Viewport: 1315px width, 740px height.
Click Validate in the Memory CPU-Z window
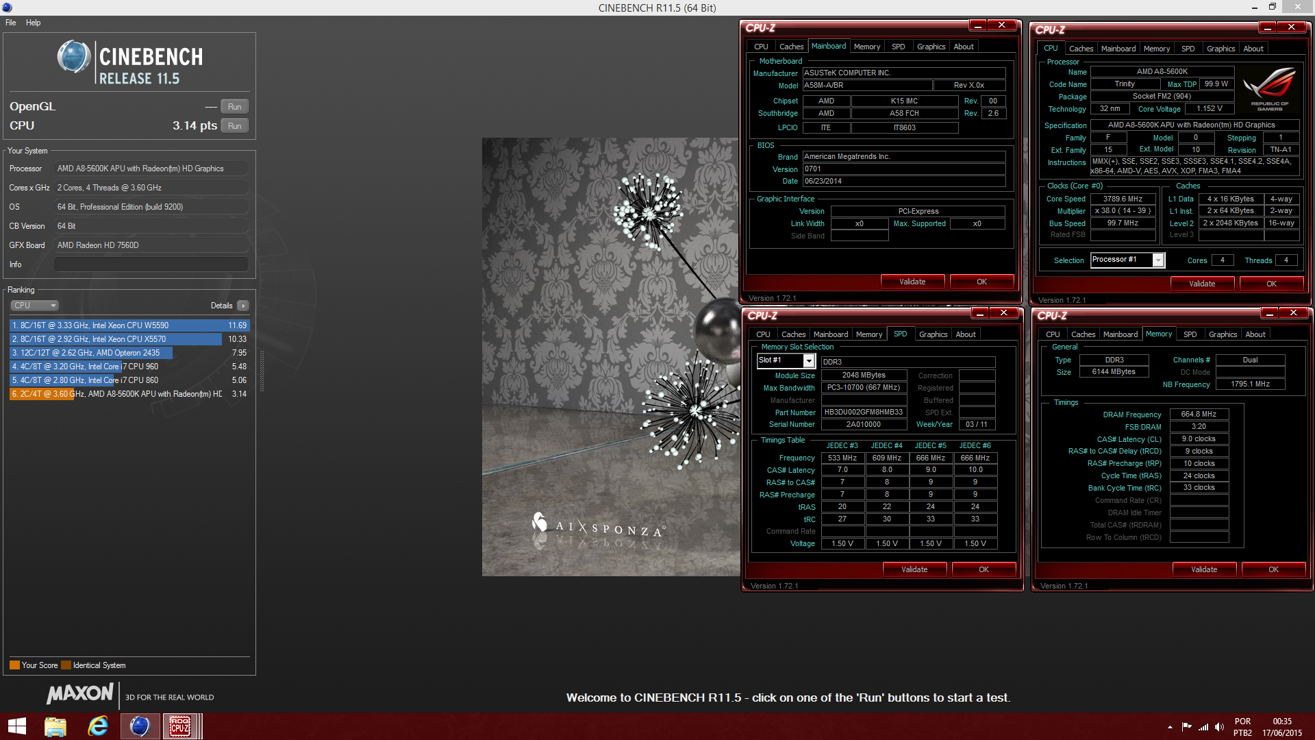(1204, 570)
